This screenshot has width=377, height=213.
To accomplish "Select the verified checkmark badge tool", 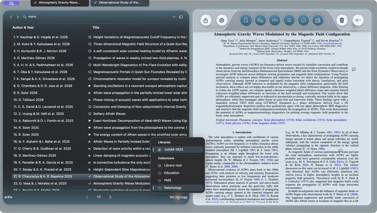I will [303, 20].
